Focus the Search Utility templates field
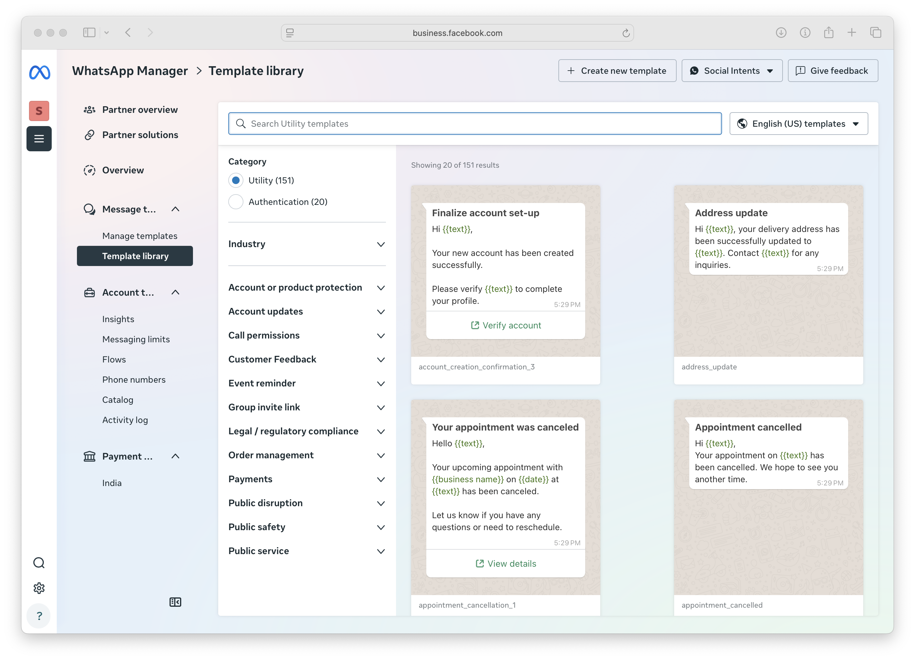This screenshot has height=660, width=915. tap(475, 124)
